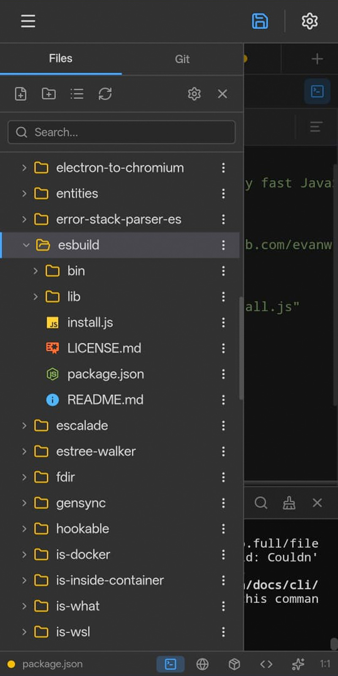Click the file tree vertical scrollbar
This screenshot has height=676, width=338.
click(x=241, y=348)
